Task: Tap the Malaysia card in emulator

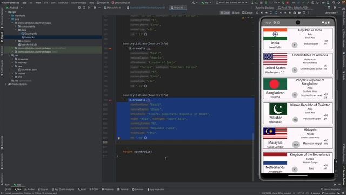Action: [x=298, y=138]
